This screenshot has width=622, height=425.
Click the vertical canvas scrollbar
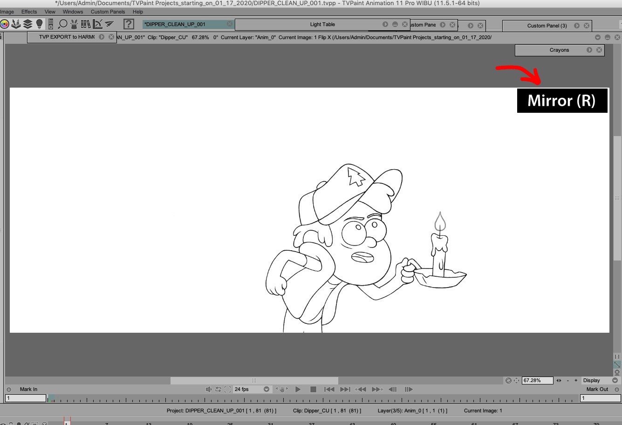pos(617,198)
